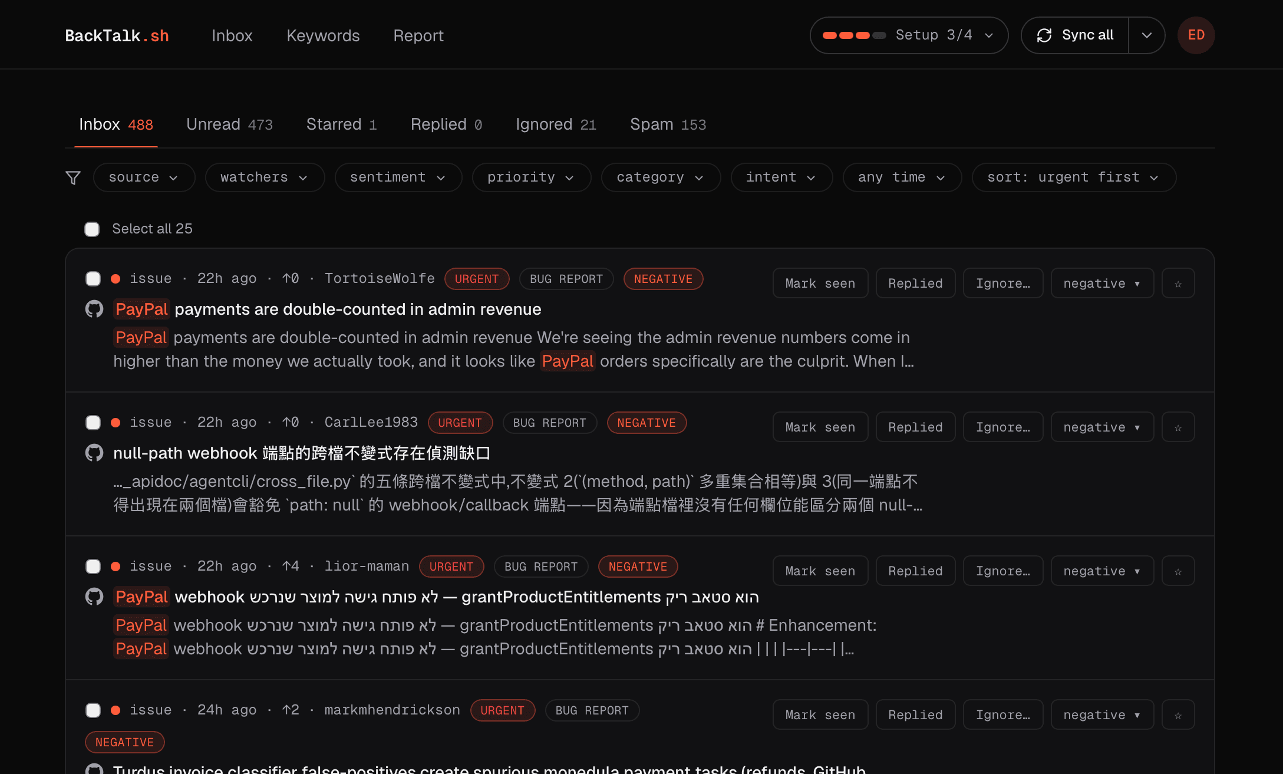
Task: Click Replied on the TortoiseWolfe issue
Action: pyautogui.click(x=915, y=284)
